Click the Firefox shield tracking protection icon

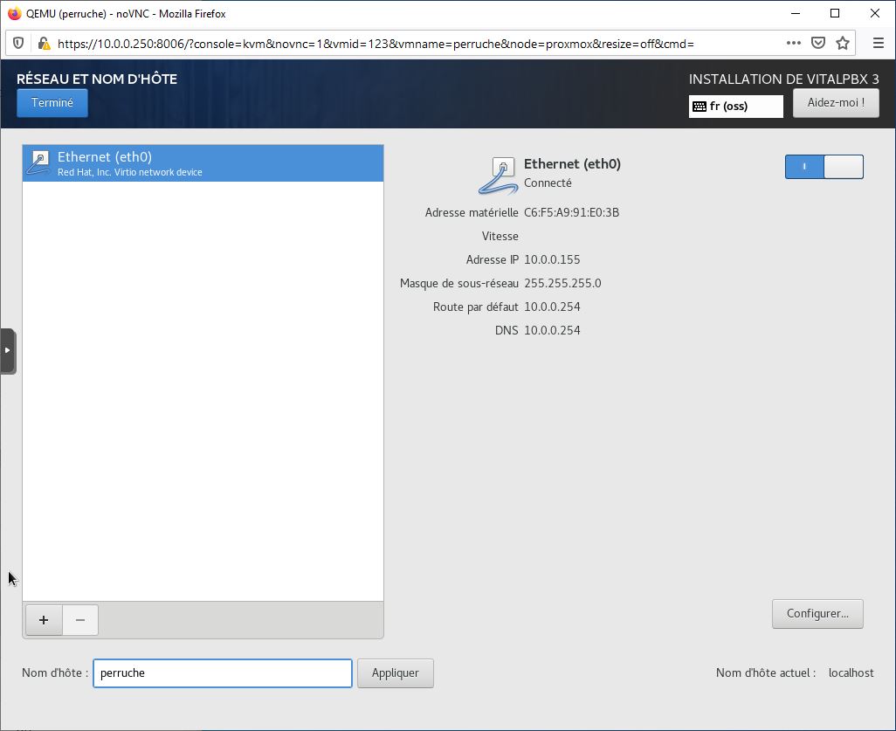tap(18, 44)
